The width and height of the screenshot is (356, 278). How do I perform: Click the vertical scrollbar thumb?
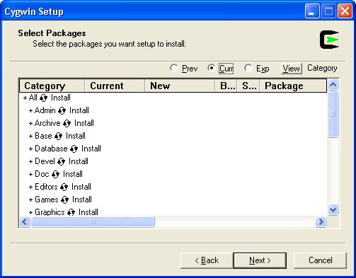coord(333,114)
